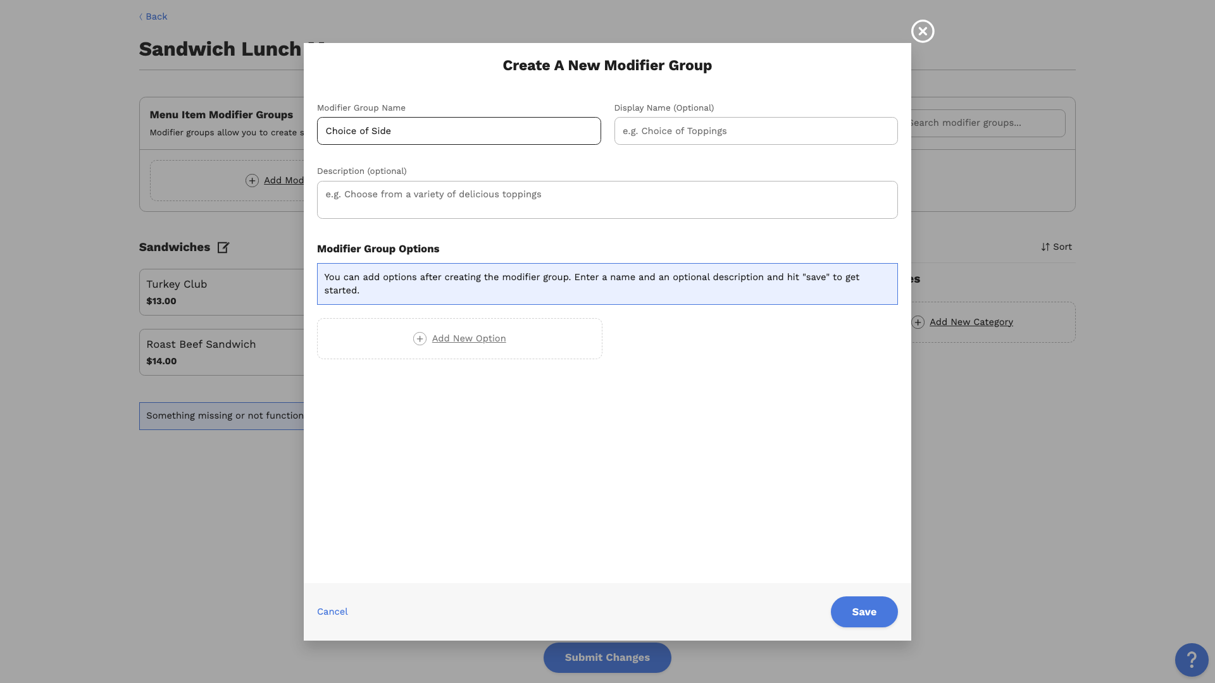Close the modal with the X icon

pyautogui.click(x=923, y=31)
